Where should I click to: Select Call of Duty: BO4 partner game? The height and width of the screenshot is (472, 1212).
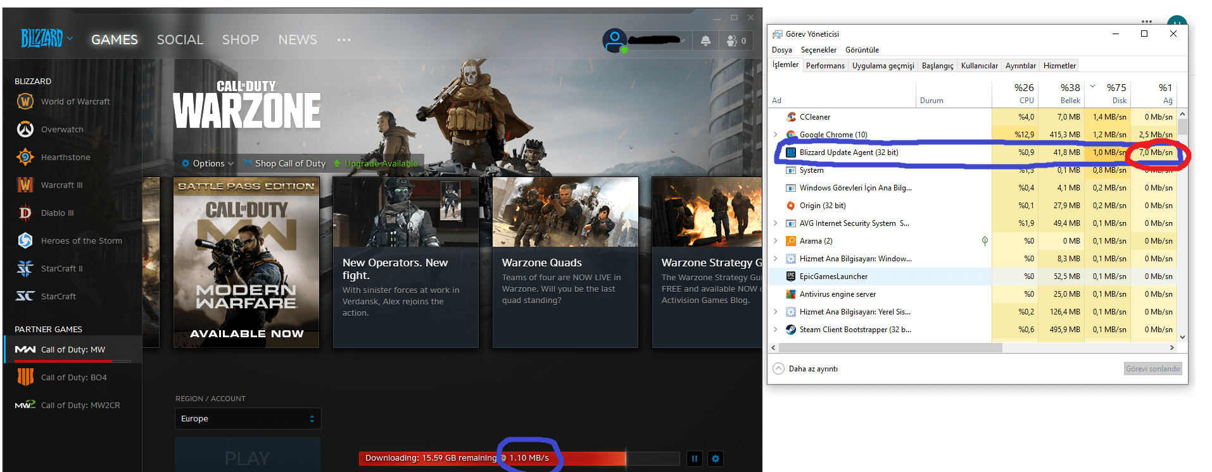(x=61, y=377)
